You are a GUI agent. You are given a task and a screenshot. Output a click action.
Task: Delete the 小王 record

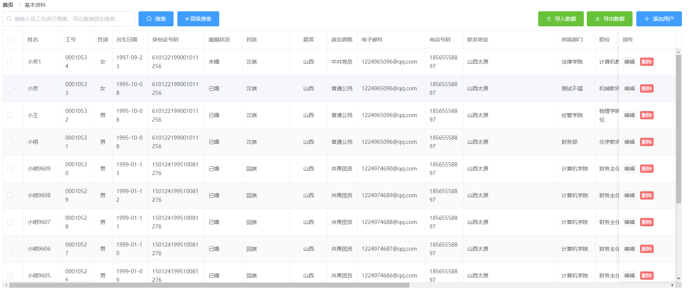tap(647, 115)
